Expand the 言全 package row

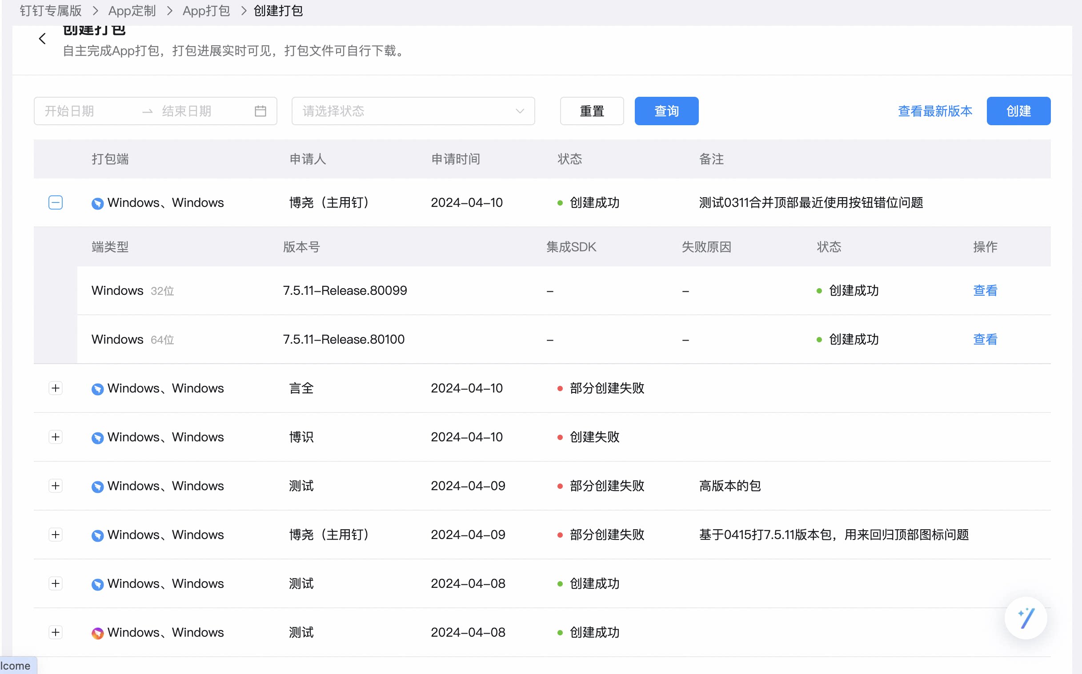click(55, 388)
